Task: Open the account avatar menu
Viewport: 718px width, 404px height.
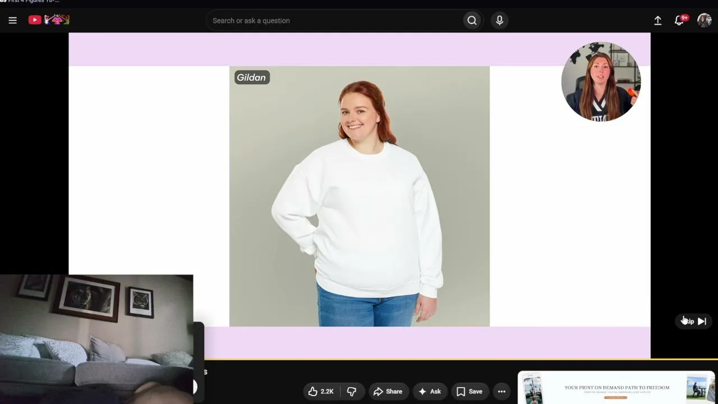Action: point(704,20)
